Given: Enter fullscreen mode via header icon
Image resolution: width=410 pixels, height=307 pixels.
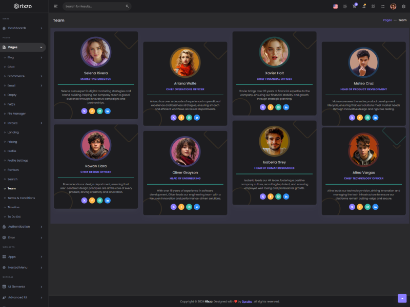Looking at the screenshot, I should [383, 6].
